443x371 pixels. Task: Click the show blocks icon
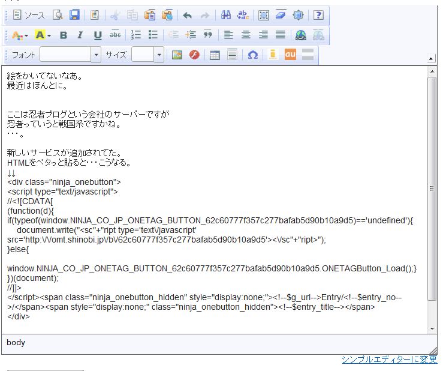(298, 15)
